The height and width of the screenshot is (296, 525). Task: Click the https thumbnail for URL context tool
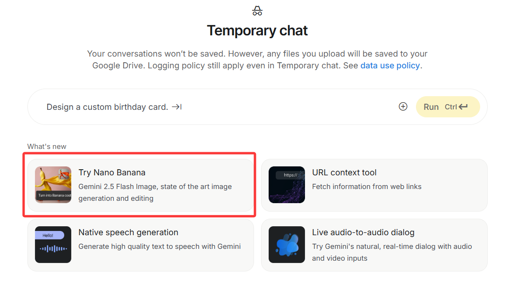pyautogui.click(x=287, y=185)
